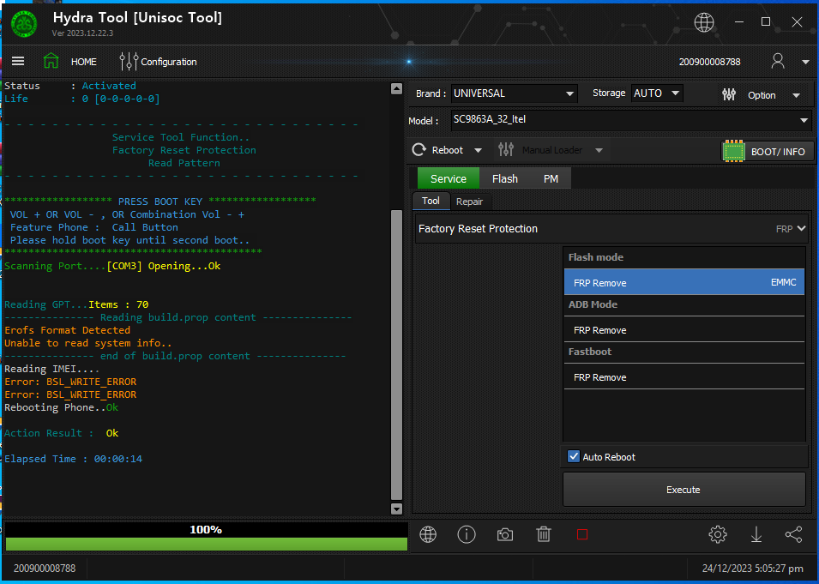Click the 'Unable to read system info..' line
Screen dimensions: 819x584
point(87,343)
